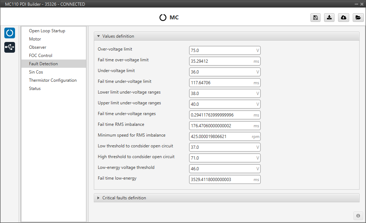Click the info icon at bottom right
366x223 pixels.
[358, 215]
